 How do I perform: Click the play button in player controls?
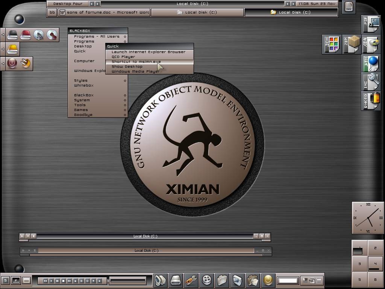(x=51, y=281)
